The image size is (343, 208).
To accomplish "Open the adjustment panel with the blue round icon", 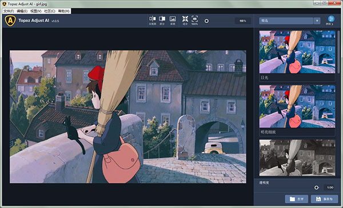I will click(331, 19).
